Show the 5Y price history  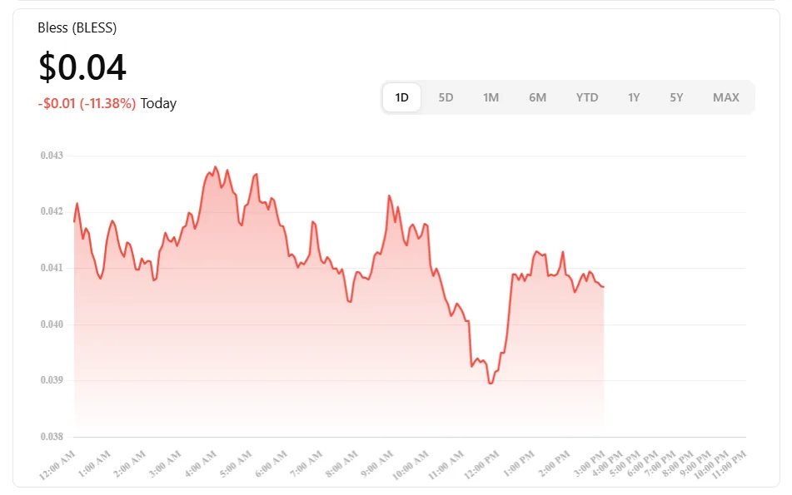[x=676, y=97]
